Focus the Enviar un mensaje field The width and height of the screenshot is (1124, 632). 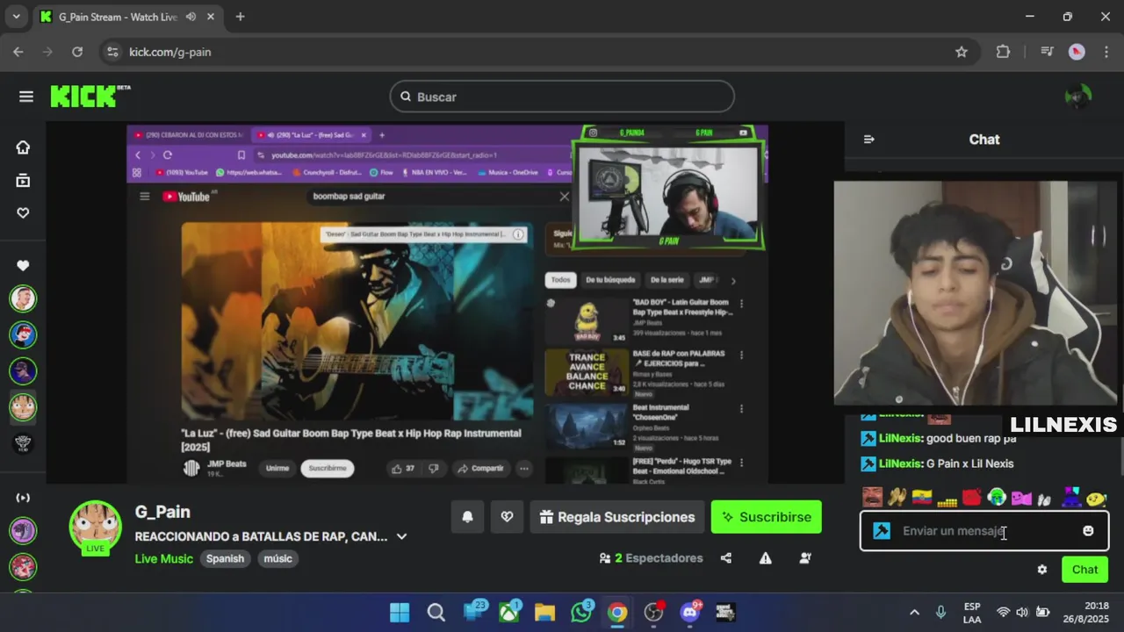pyautogui.click(x=984, y=531)
